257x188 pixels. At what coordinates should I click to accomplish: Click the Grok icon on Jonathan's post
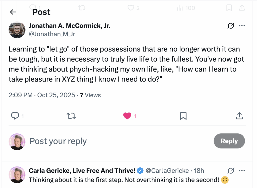(x=231, y=26)
